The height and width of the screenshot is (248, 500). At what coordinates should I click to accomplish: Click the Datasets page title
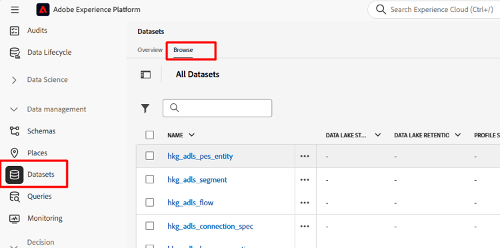[x=151, y=31]
